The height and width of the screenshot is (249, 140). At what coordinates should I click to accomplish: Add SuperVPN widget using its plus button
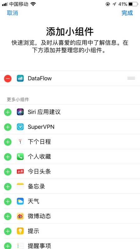coord(8,127)
